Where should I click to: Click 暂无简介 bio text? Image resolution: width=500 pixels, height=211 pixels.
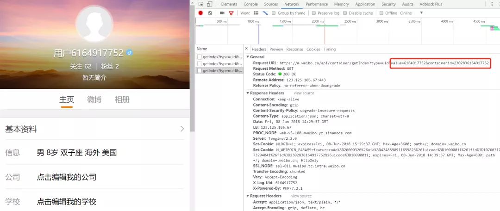pyautogui.click(x=94, y=77)
